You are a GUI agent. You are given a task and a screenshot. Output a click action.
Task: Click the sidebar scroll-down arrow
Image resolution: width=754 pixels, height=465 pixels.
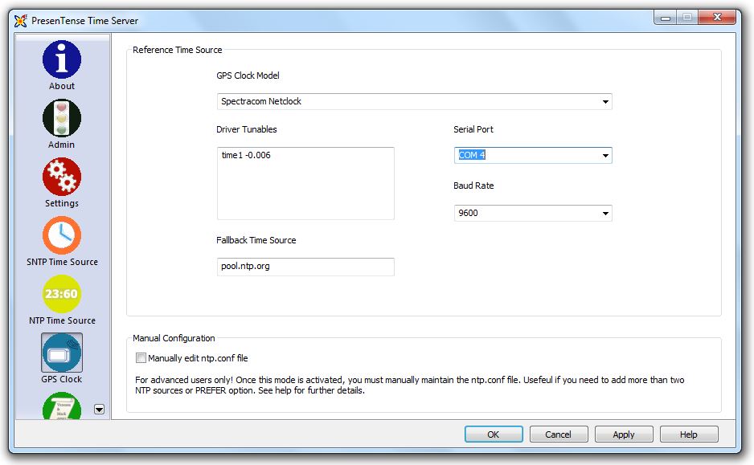coord(98,410)
